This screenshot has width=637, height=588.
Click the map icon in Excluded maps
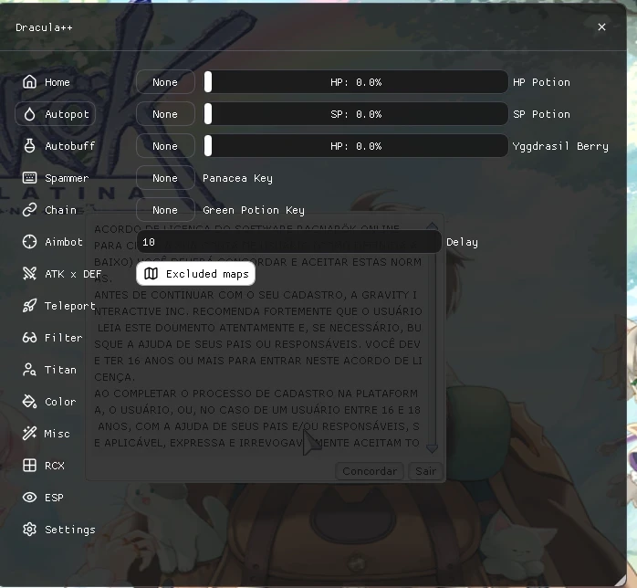coord(151,274)
